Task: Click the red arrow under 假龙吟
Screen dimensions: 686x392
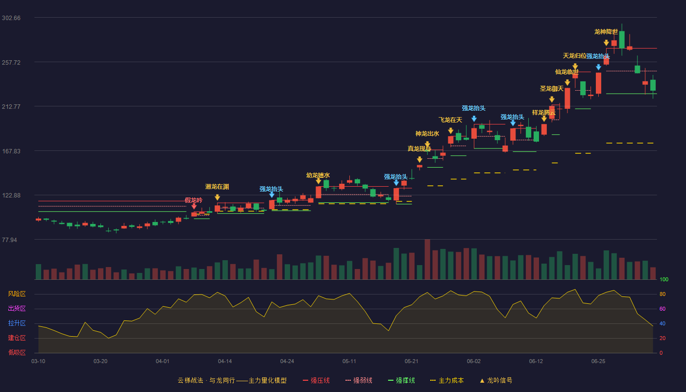Action: (194, 207)
